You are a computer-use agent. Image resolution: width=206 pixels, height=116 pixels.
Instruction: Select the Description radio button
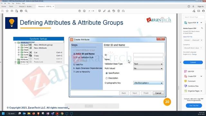(107, 78)
